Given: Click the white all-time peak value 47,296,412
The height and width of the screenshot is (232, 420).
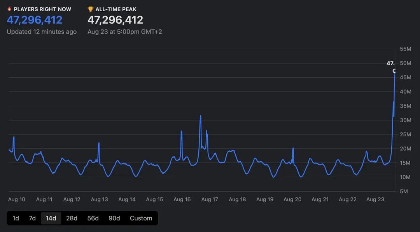Looking at the screenshot, I should (x=115, y=20).
